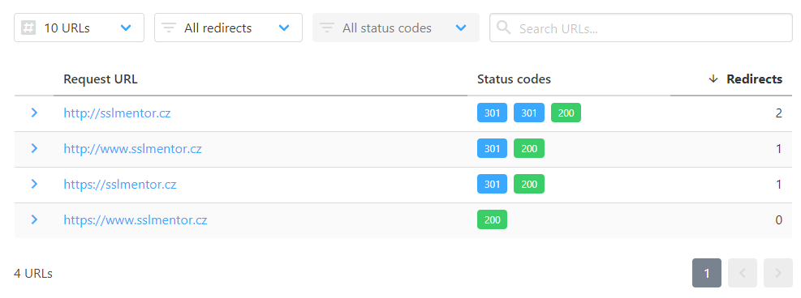The image size is (801, 298).
Task: Click the Search URLs input field
Action: (x=641, y=28)
